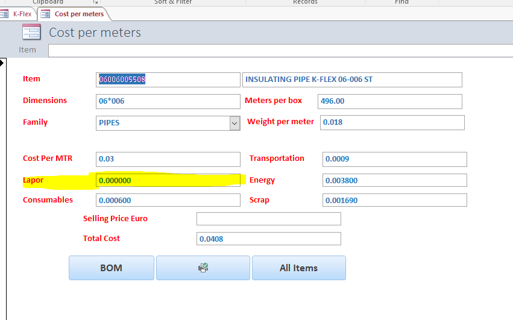513x320 pixels.
Task: Click the Dimensions field showing 06*006
Action: 168,101
